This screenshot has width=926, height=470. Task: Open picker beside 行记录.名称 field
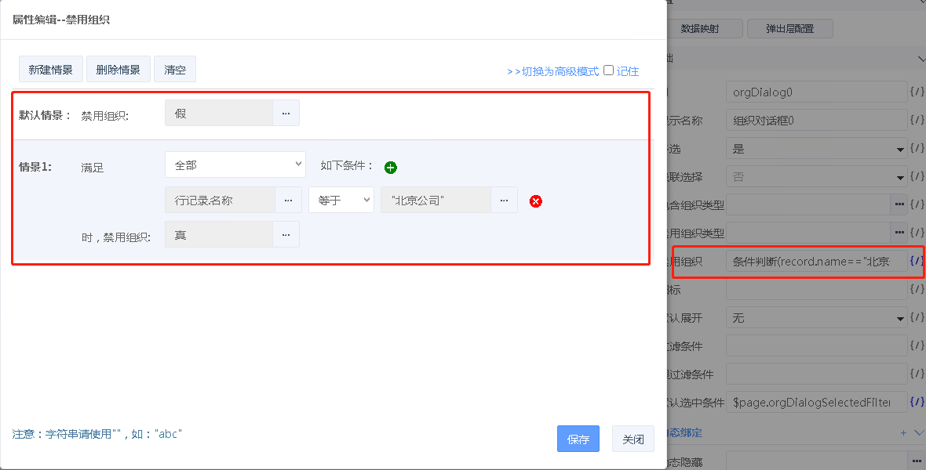(288, 201)
